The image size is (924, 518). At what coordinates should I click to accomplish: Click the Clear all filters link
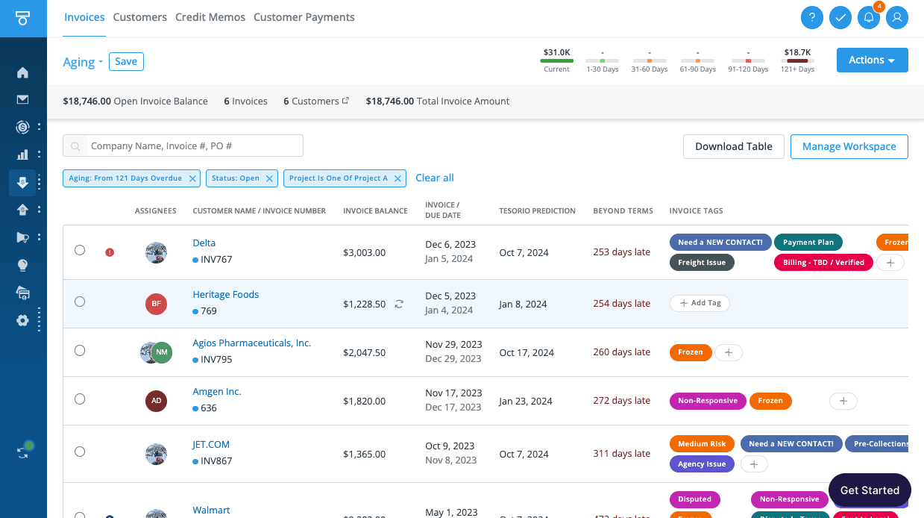[435, 178]
